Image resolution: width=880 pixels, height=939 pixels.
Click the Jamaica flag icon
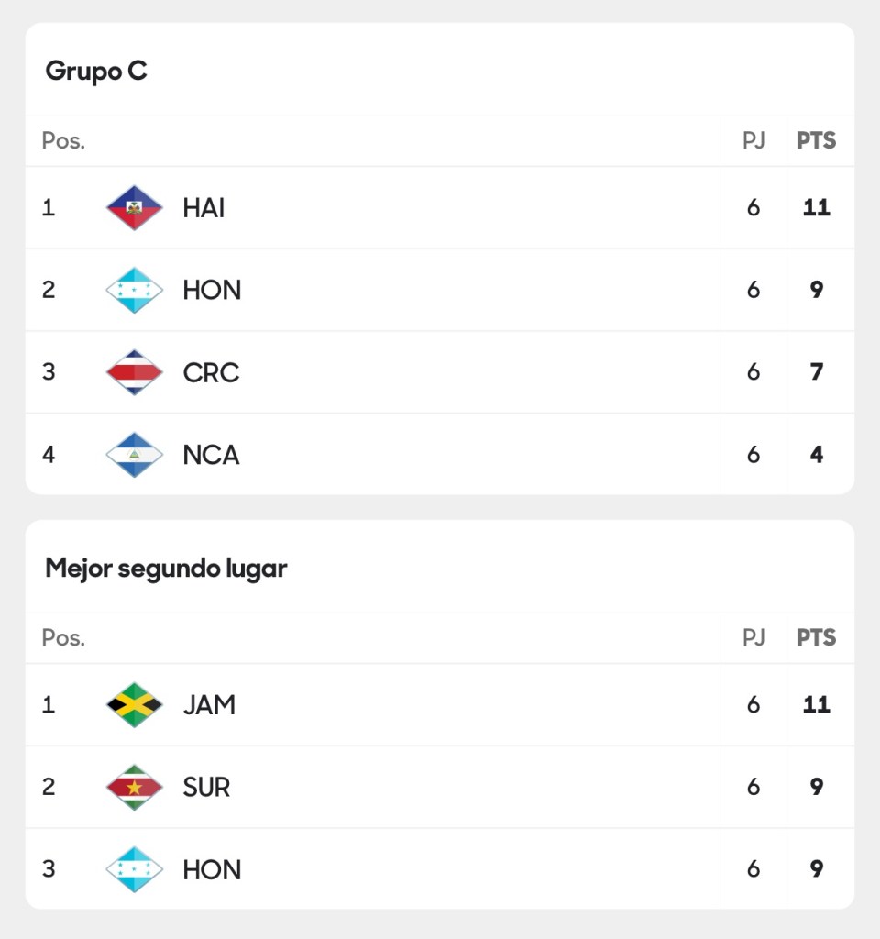[x=135, y=705]
